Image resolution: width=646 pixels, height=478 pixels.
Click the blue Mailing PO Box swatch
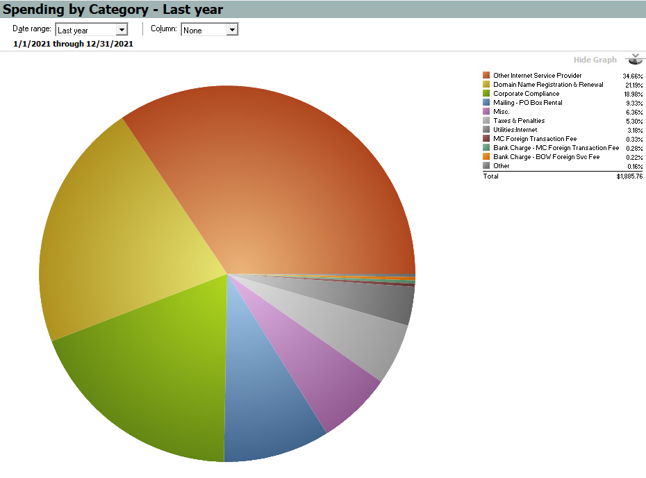pos(487,102)
